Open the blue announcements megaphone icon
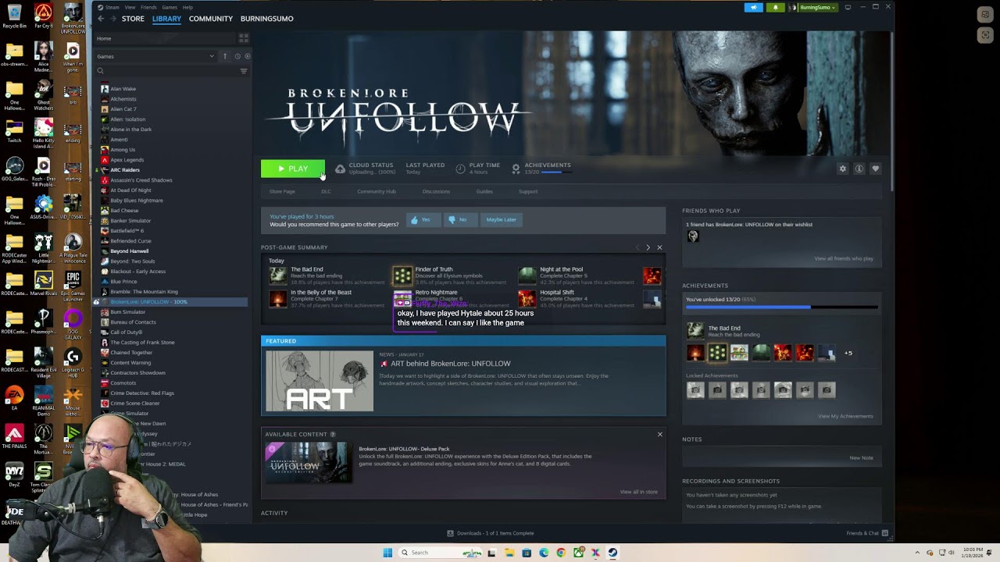This screenshot has width=1000, height=562. tap(754, 7)
